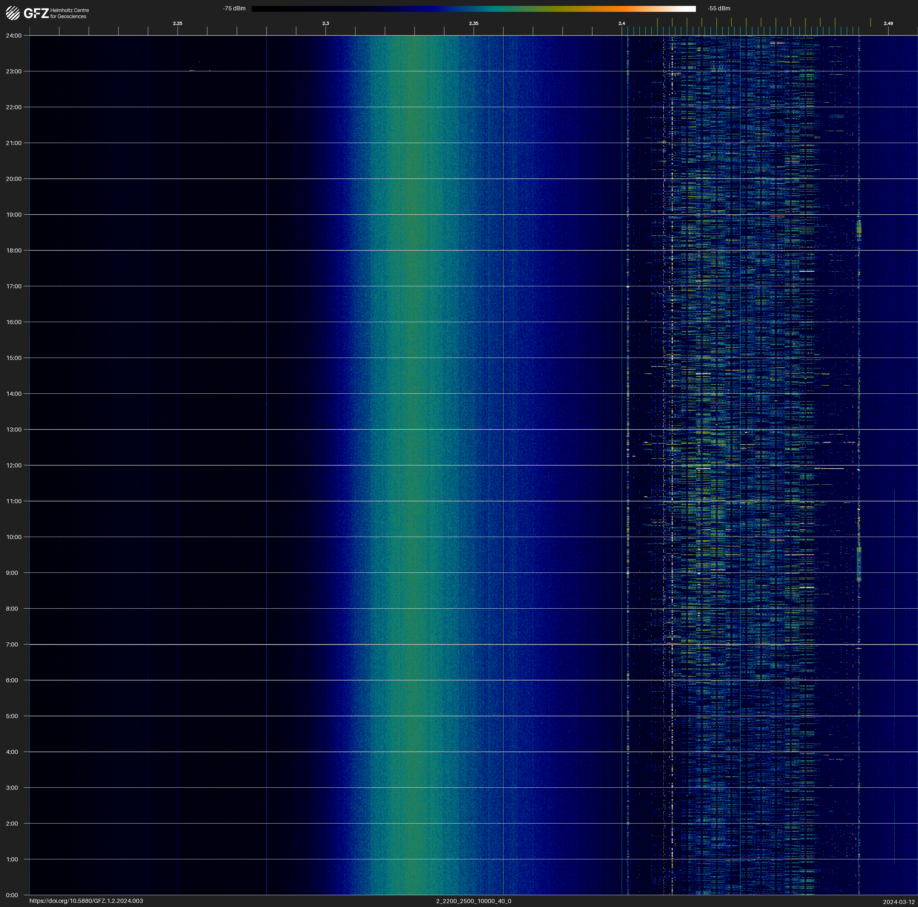Click the color scale gradient bar

(x=473, y=9)
